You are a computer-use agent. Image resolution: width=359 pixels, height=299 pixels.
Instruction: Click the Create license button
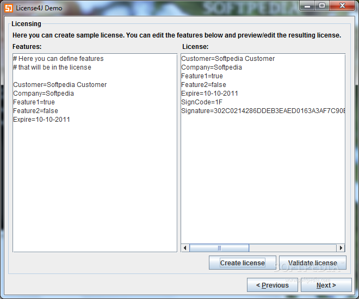point(242,263)
